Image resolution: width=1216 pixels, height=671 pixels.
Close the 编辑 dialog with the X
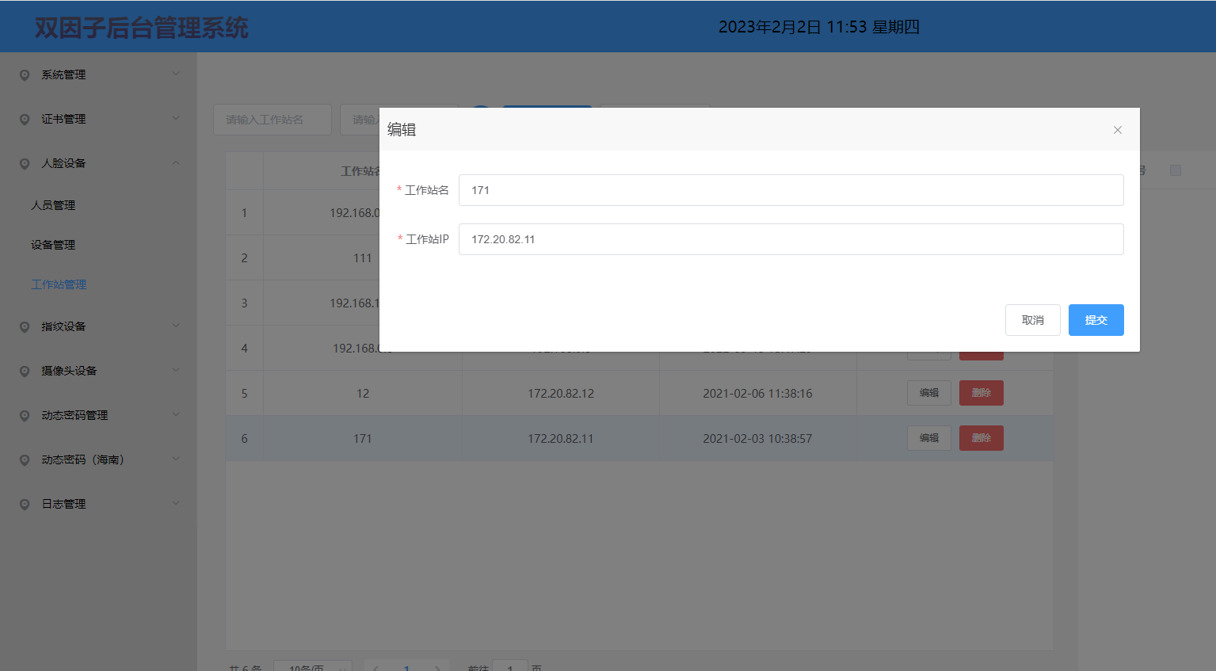[1118, 130]
